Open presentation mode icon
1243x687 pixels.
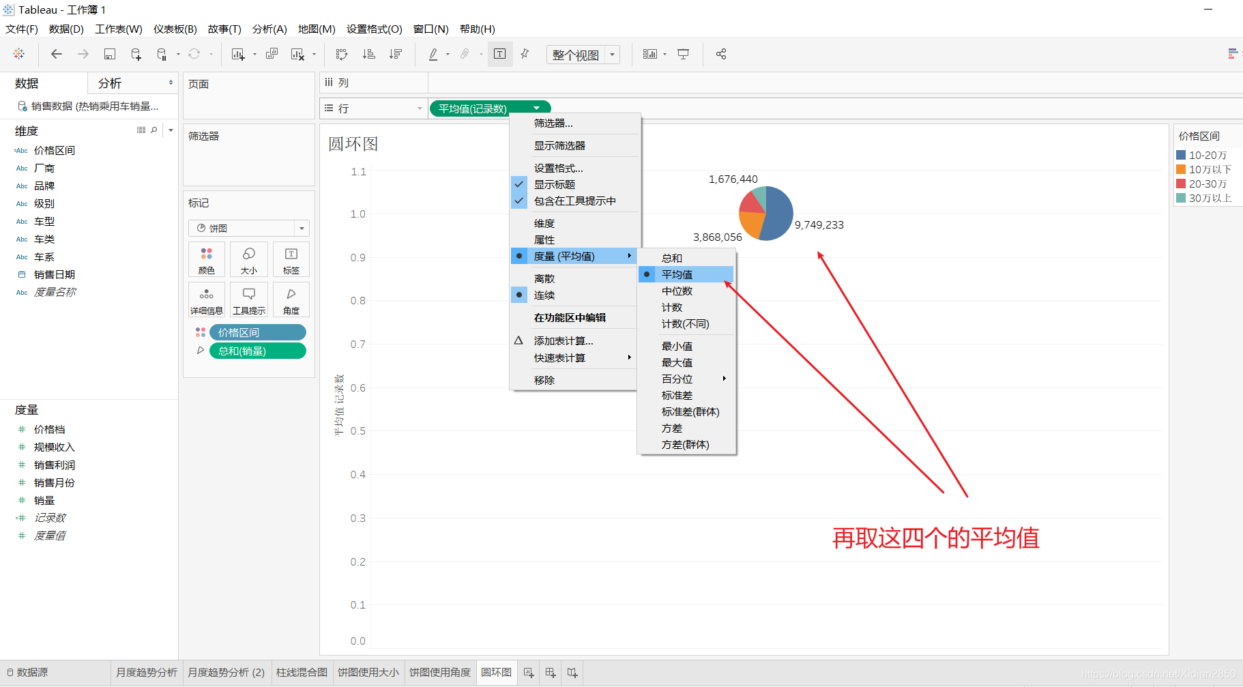(x=683, y=54)
